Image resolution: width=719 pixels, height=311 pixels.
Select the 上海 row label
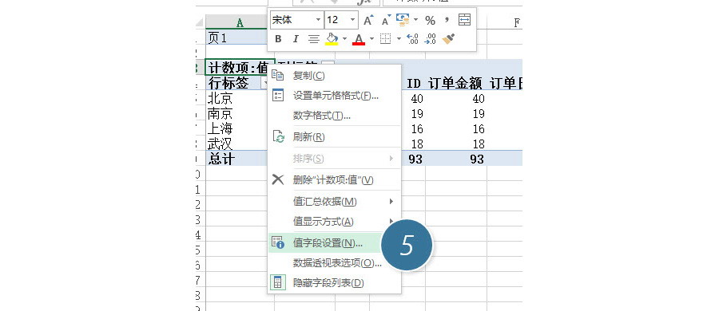tap(236, 128)
